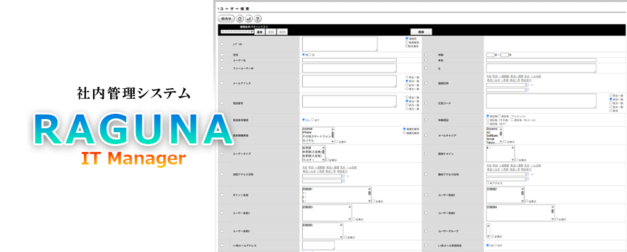Image resolution: width=627 pixels, height=252 pixels.
Task: Click the 電話番号 text area
Action: coord(349,101)
